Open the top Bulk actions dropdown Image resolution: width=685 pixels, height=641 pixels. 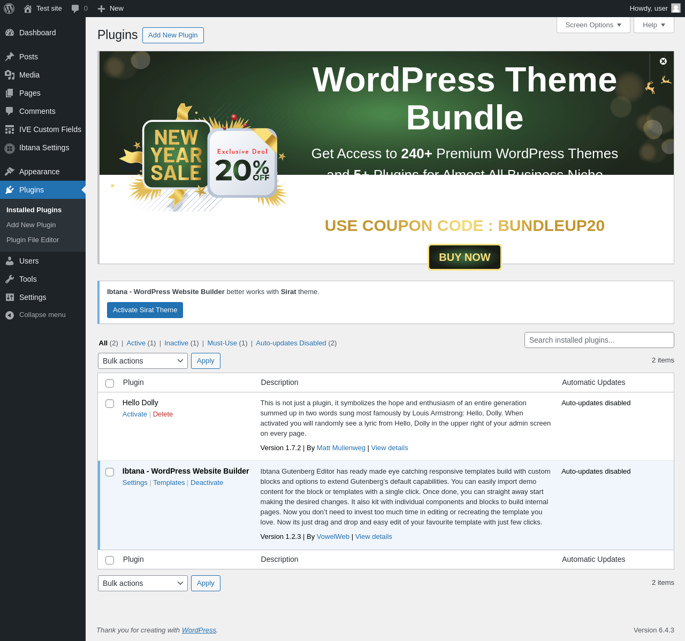point(143,361)
